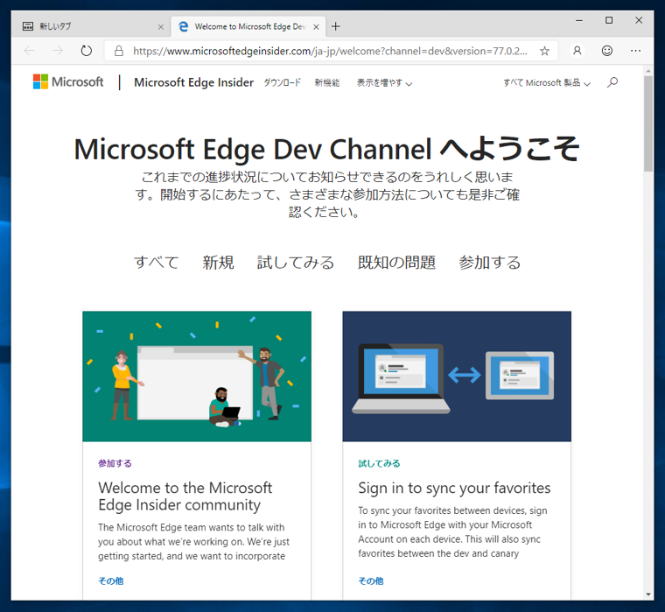Close the Welcome to Microsoft Edge Dev tab
This screenshot has width=665, height=612.
pyautogui.click(x=316, y=27)
